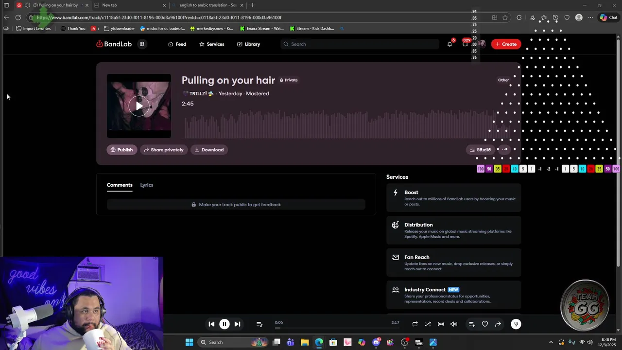Open a new browser tab with the plus
Image resolution: width=622 pixels, height=350 pixels.
click(x=252, y=5)
